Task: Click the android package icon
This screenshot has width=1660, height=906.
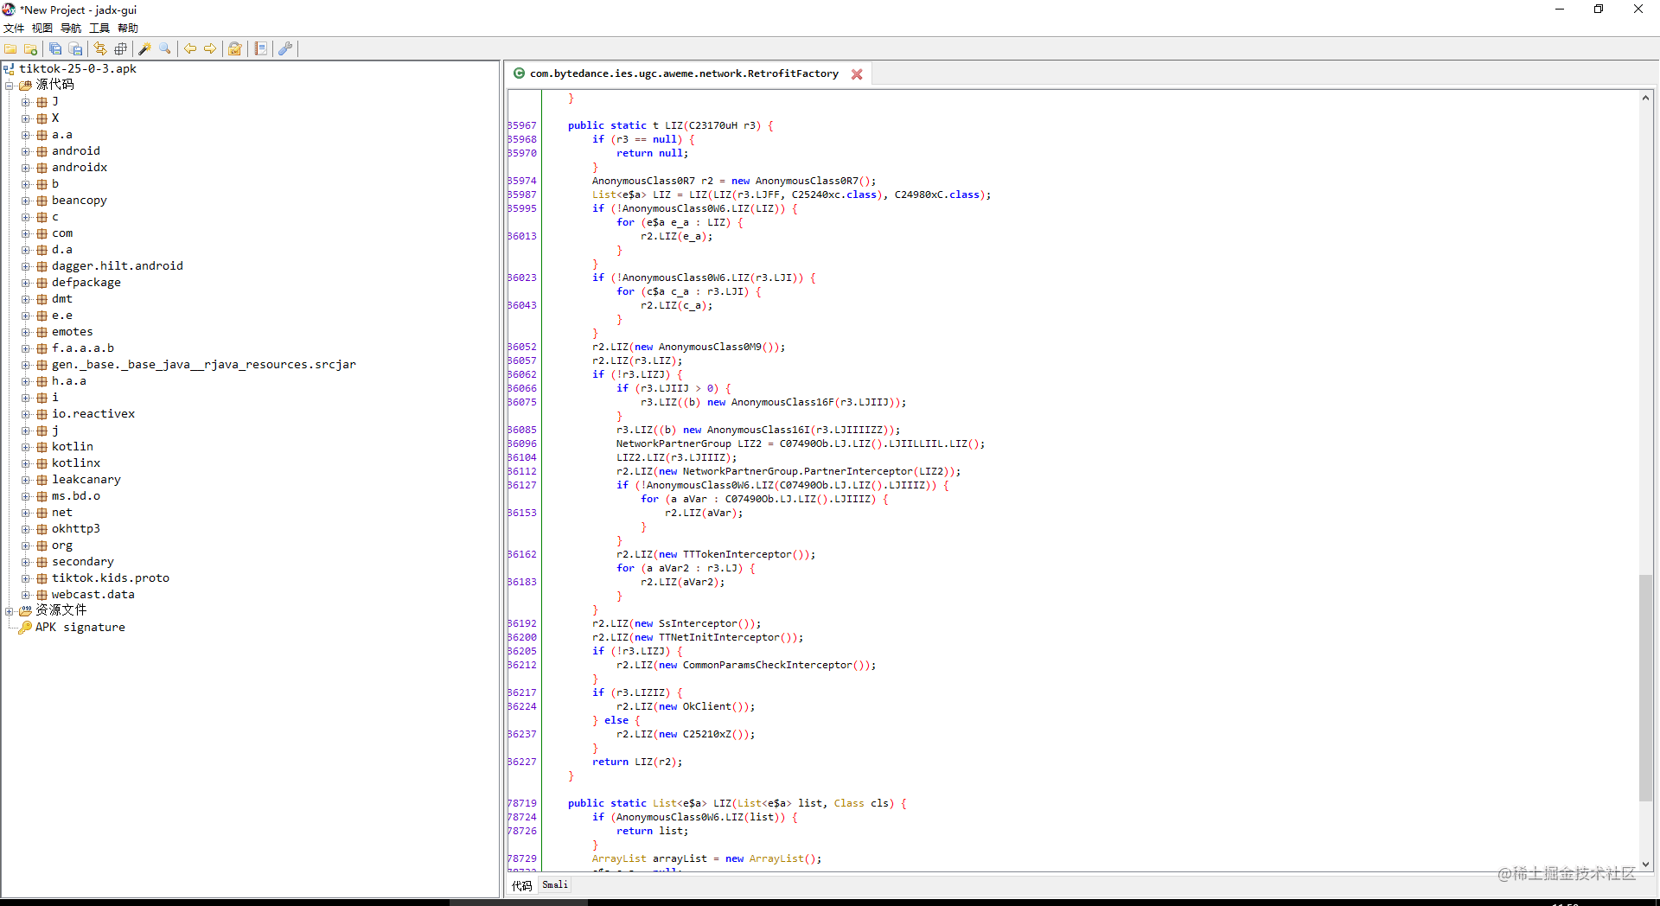Action: coord(41,151)
